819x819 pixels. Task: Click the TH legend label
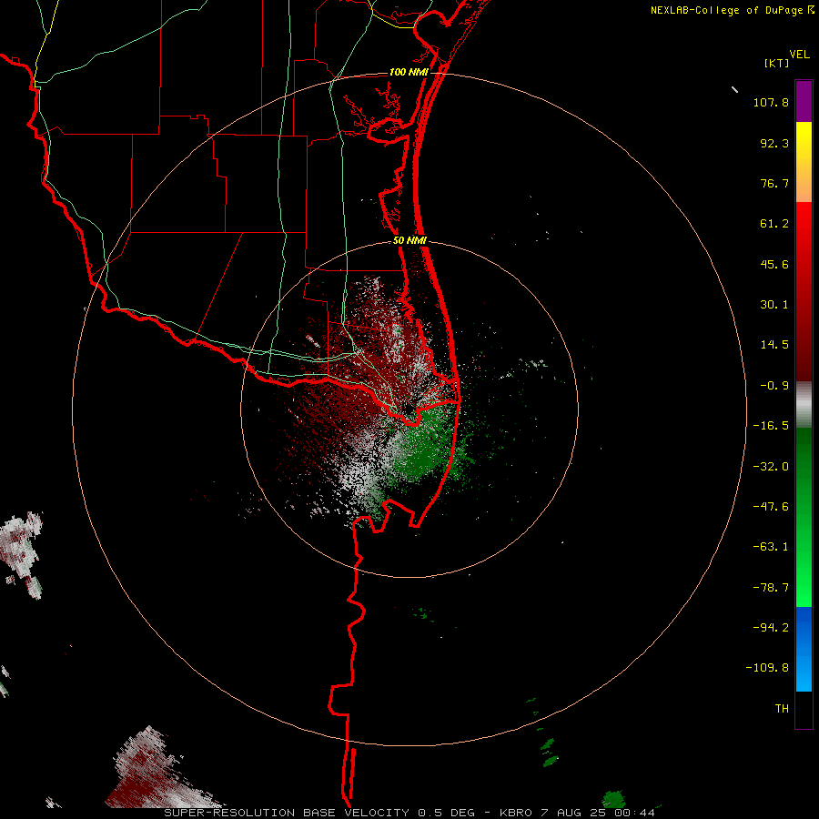point(782,709)
